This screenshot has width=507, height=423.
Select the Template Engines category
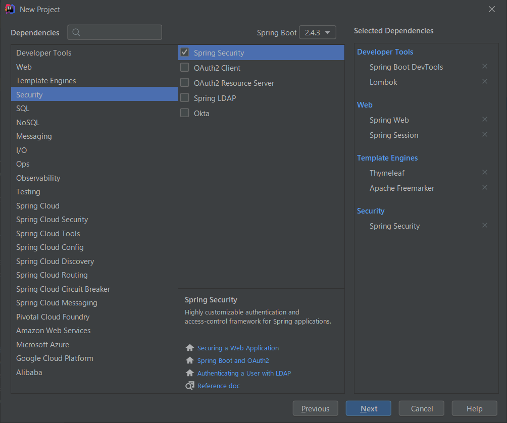(x=94, y=80)
